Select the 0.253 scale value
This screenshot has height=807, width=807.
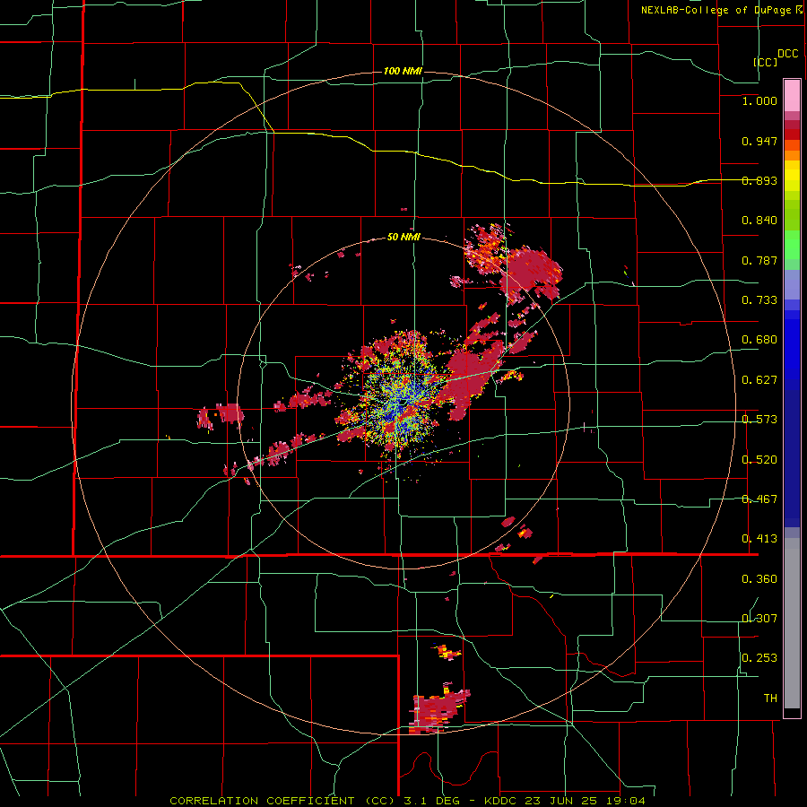coord(759,658)
